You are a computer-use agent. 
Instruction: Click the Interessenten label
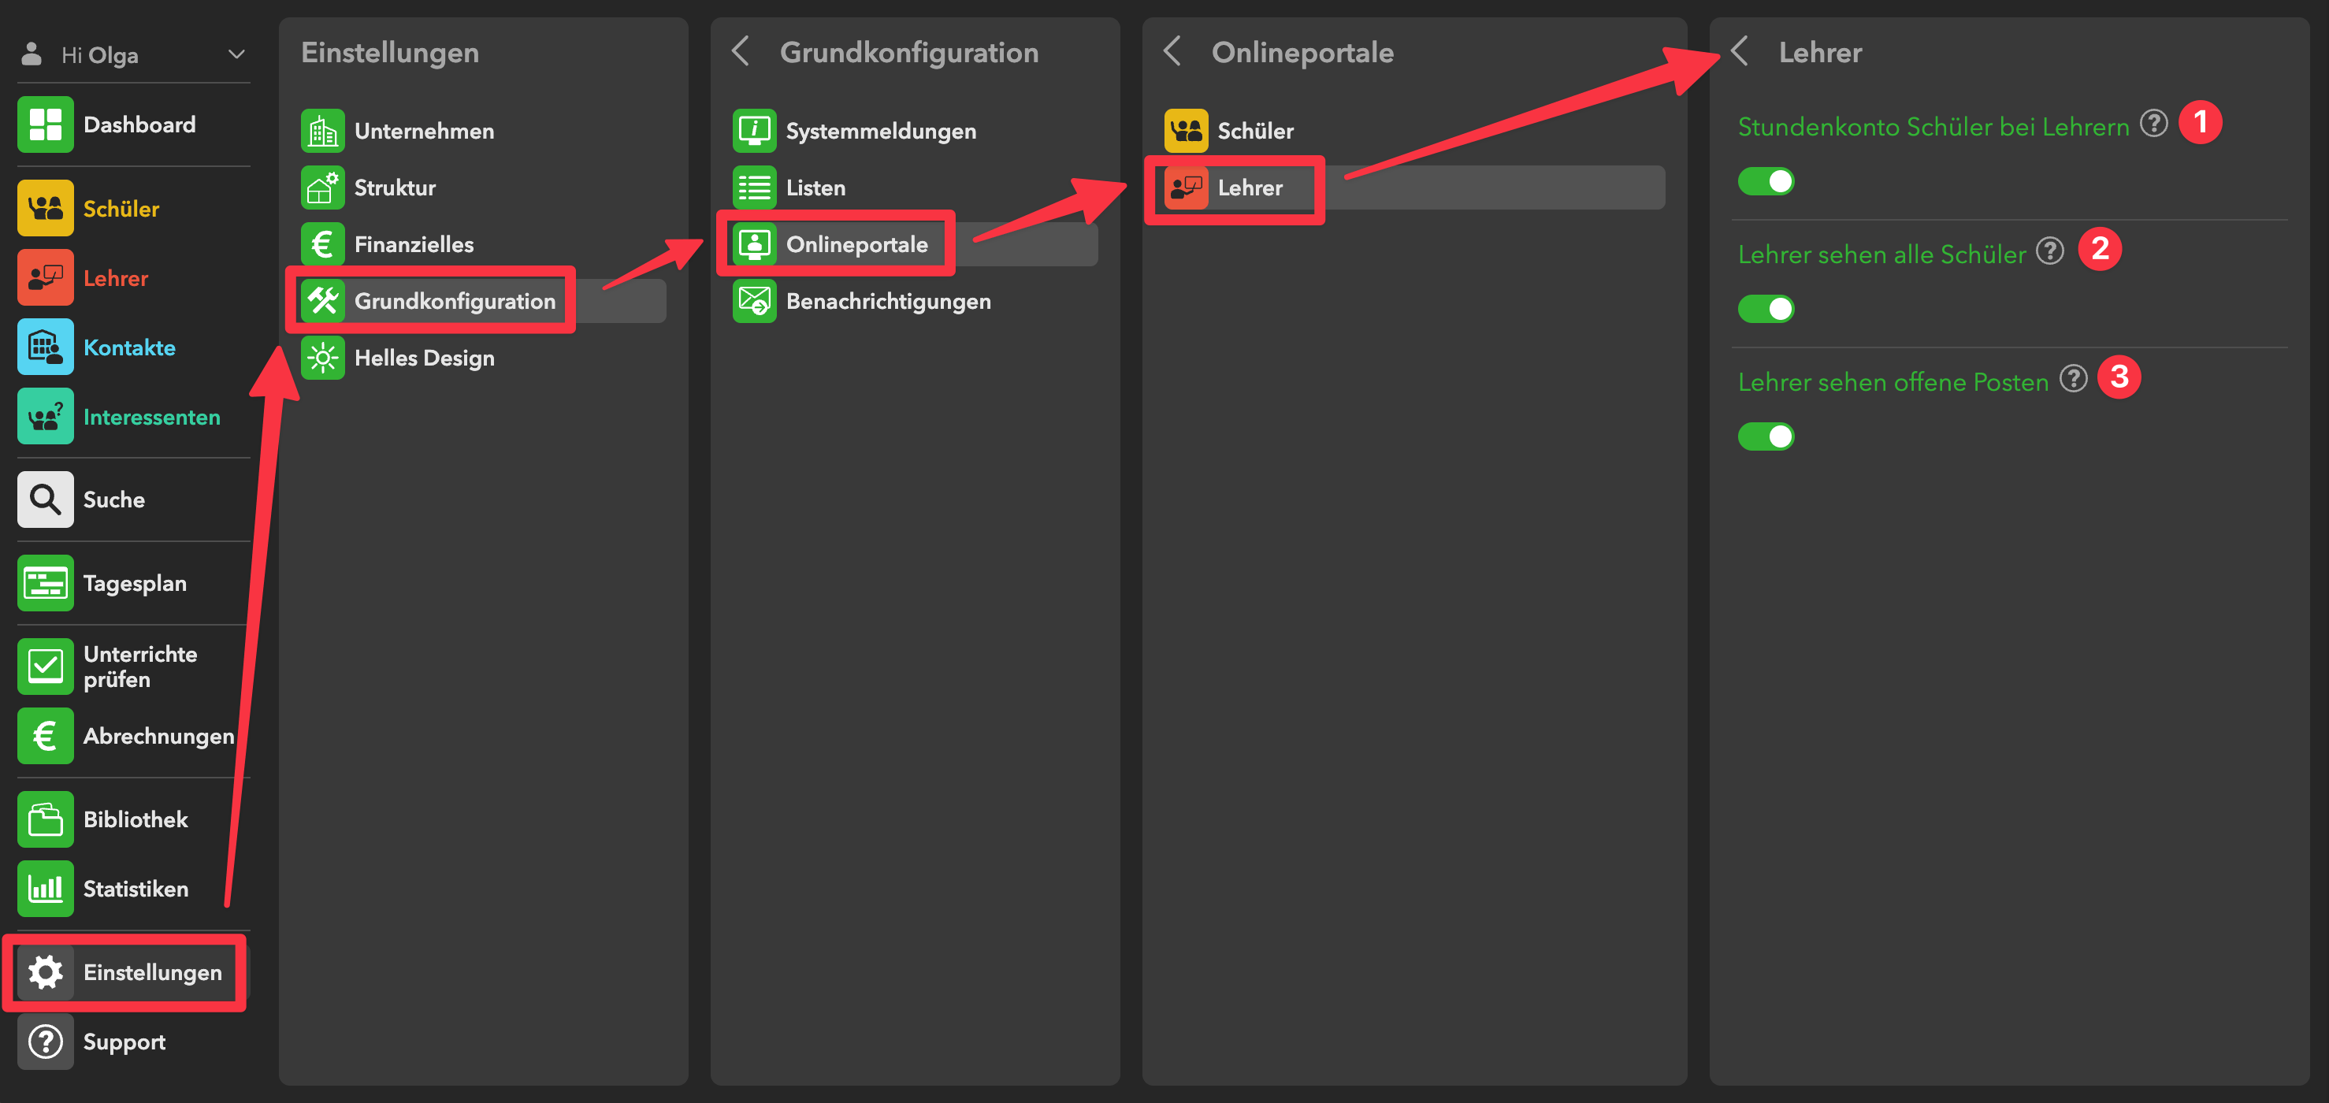(x=152, y=417)
